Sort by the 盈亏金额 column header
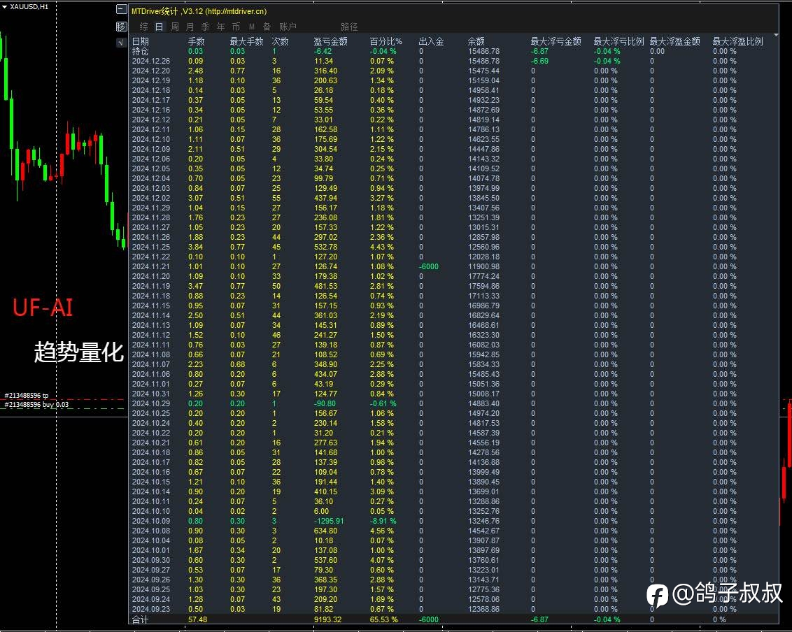 [330, 41]
